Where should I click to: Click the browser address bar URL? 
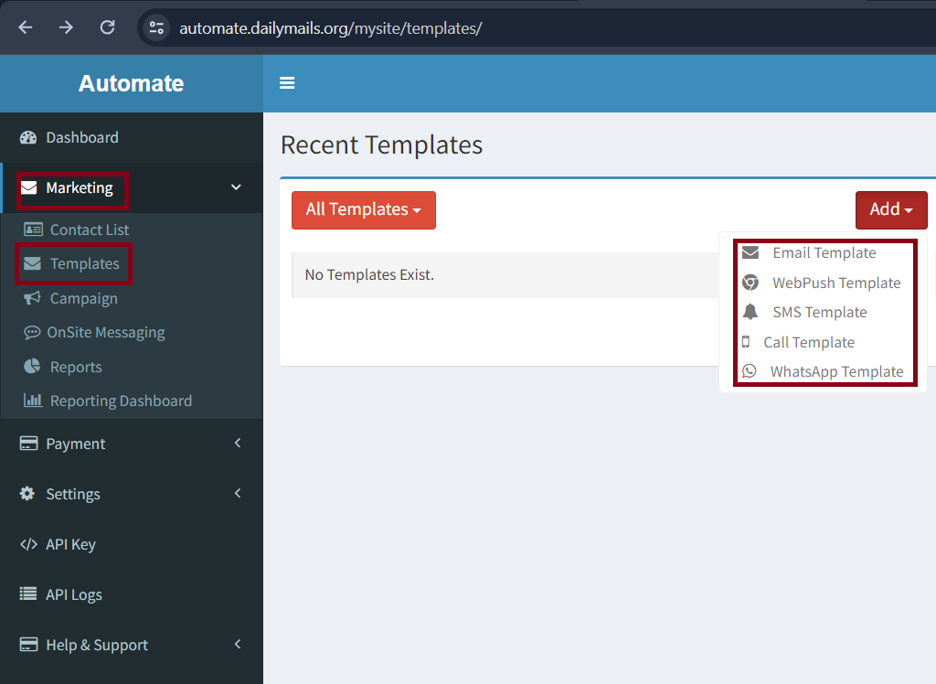330,28
